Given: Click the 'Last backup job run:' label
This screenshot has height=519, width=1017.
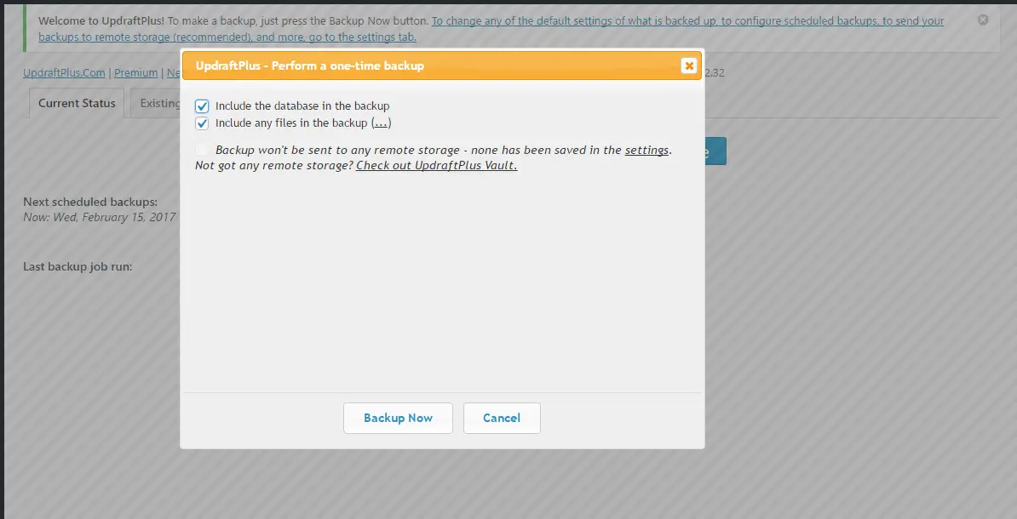Looking at the screenshot, I should pos(78,266).
